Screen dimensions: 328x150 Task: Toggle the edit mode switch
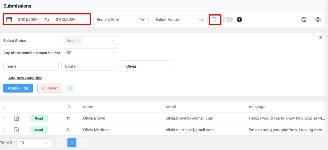[x=227, y=19]
